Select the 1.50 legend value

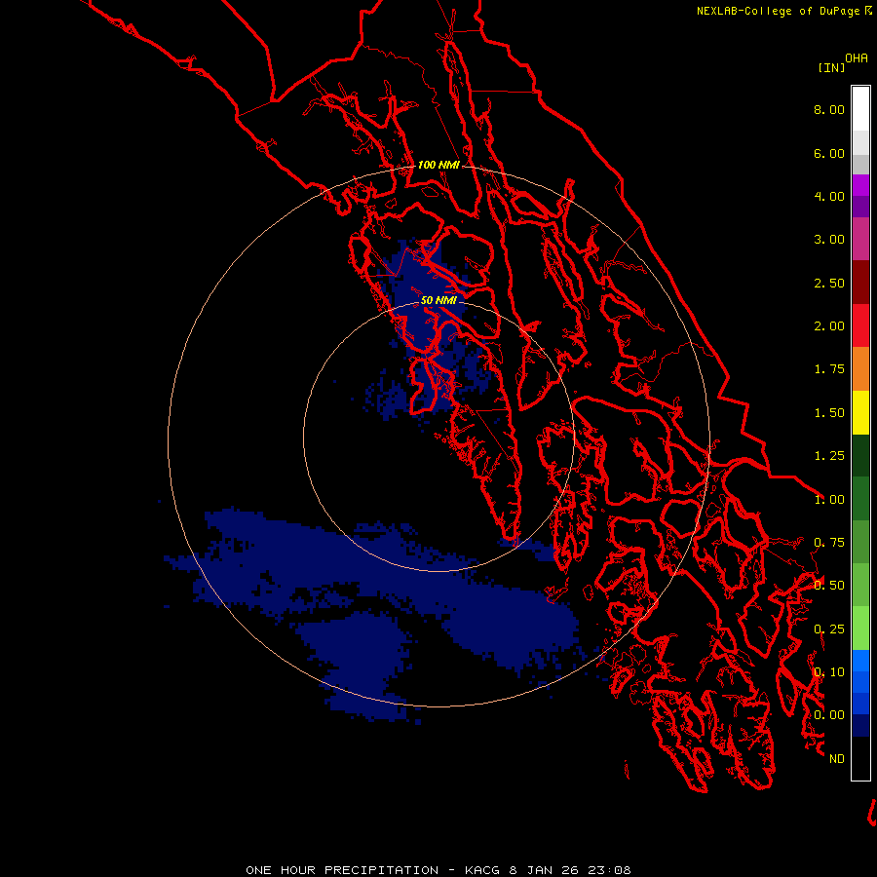829,413
